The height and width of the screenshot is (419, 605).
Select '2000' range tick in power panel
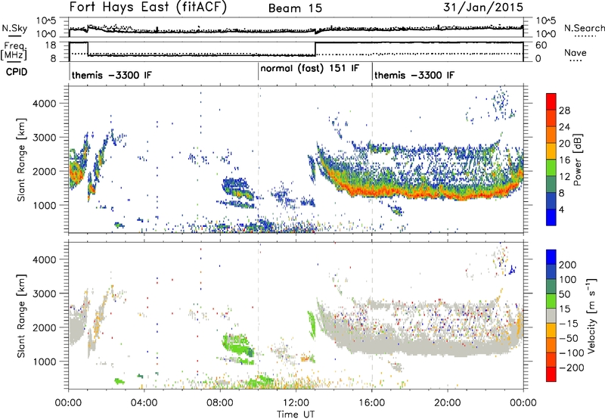click(x=44, y=171)
